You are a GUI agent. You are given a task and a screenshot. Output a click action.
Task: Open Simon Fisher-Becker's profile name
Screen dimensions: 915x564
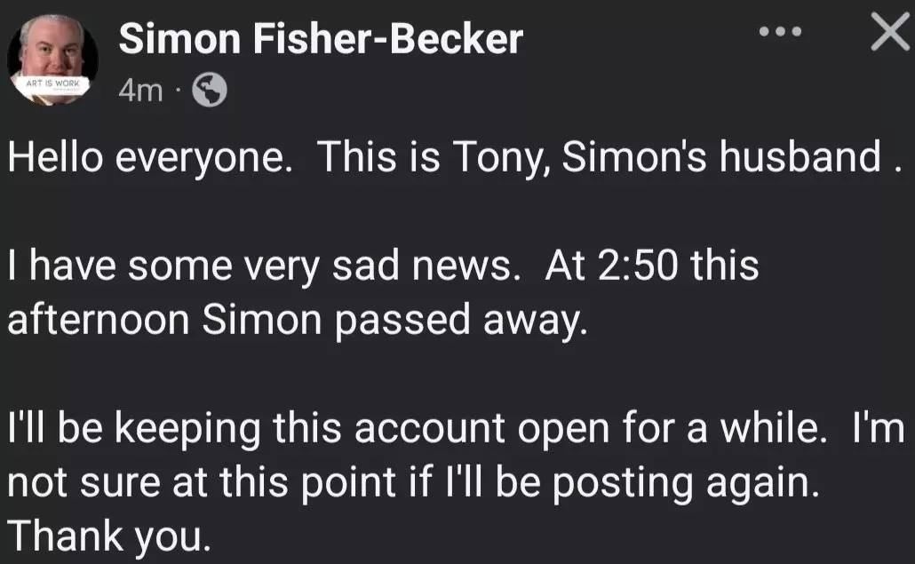322,38
